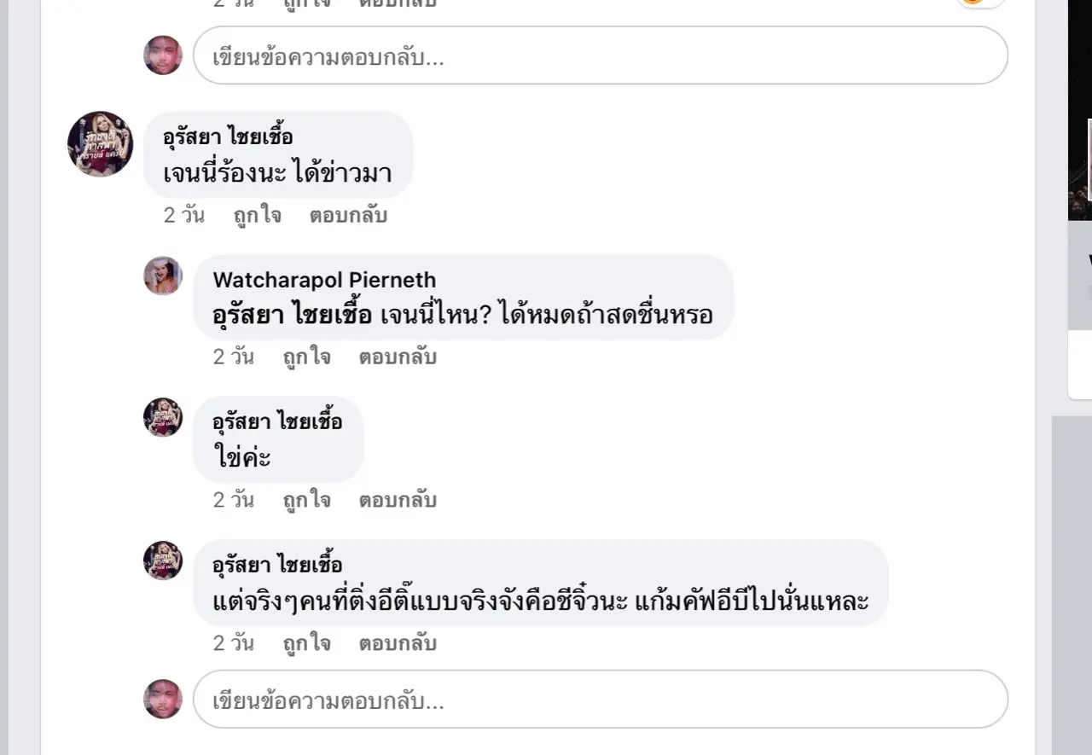Click the top reply input field
Image resolution: width=1092 pixels, height=755 pixels.
(x=601, y=55)
